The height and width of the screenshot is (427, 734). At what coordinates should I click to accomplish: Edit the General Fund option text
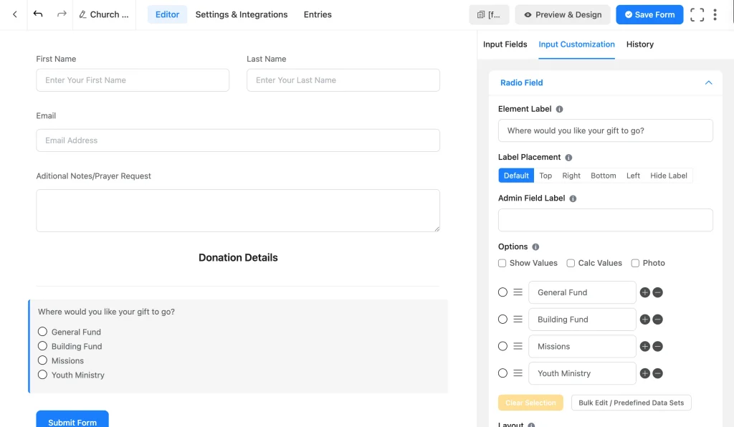coord(582,292)
